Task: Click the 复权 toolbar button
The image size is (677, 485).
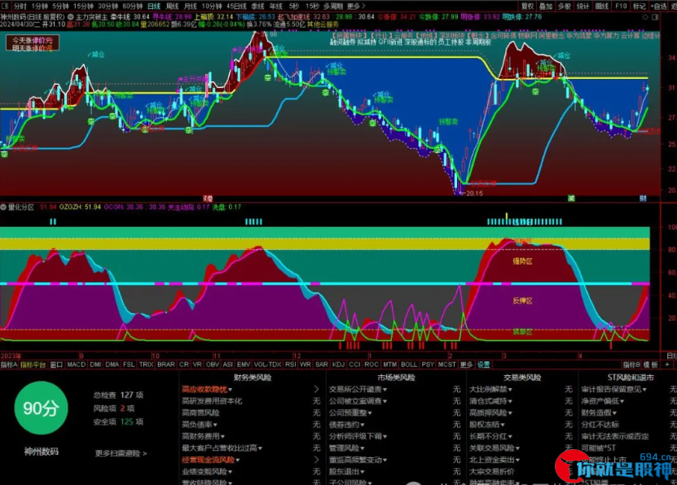Action: [528, 6]
